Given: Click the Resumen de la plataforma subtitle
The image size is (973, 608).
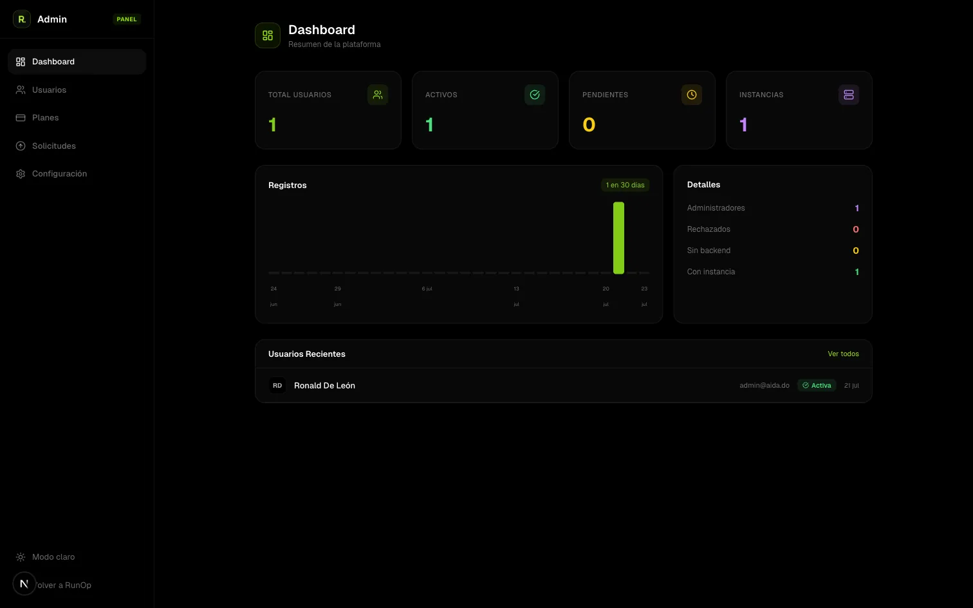Looking at the screenshot, I should 335,44.
